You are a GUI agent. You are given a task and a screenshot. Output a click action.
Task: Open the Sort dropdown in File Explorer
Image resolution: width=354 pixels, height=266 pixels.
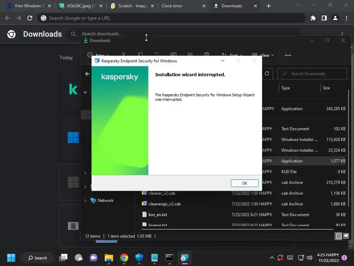tap(232, 55)
